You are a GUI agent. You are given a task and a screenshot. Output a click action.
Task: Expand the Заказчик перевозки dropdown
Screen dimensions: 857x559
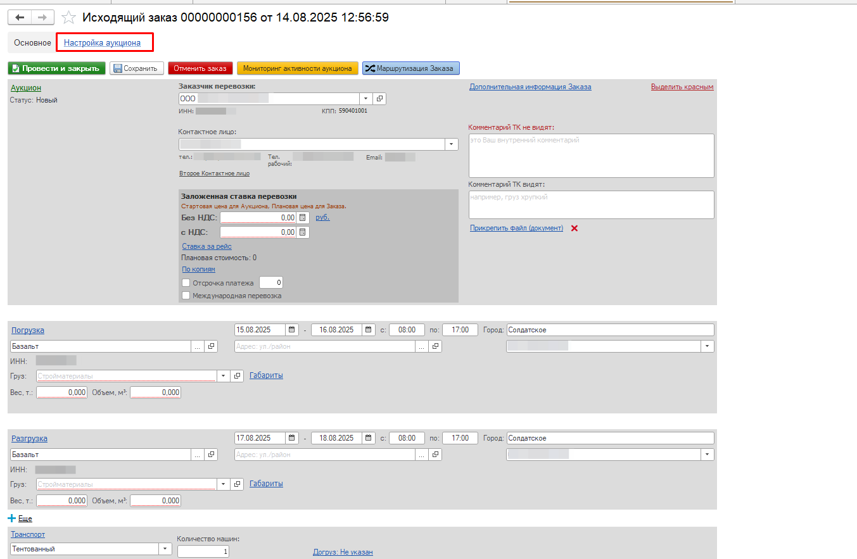(x=365, y=99)
